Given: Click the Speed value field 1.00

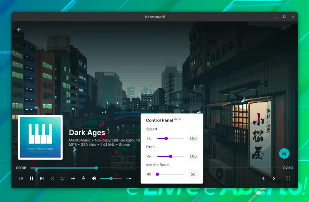Looking at the screenshot, I should [x=193, y=138].
